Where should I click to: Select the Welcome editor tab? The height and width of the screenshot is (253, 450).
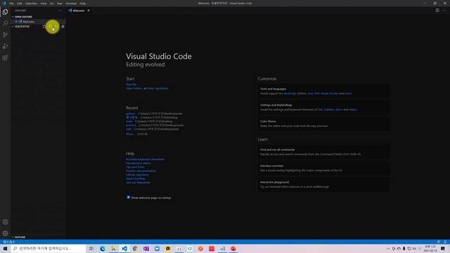79,11
